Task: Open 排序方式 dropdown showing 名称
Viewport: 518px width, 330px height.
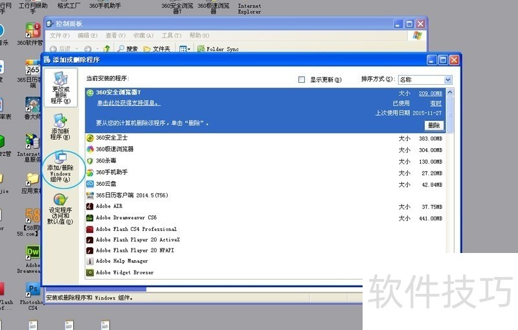Action: (425, 80)
